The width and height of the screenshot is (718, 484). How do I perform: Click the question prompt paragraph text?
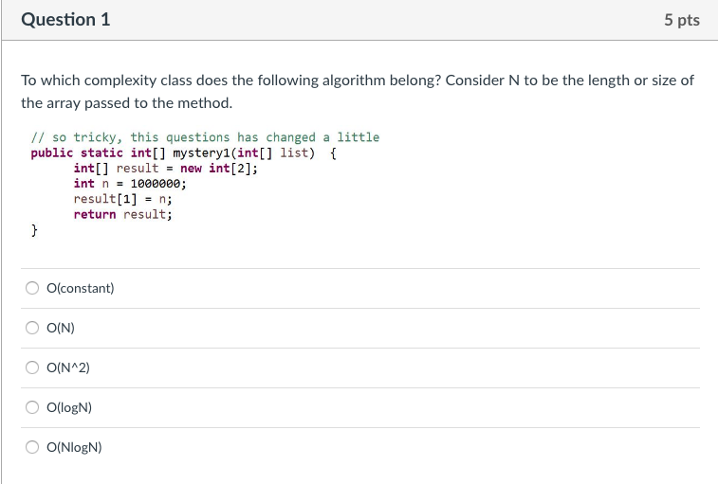[x=358, y=92]
